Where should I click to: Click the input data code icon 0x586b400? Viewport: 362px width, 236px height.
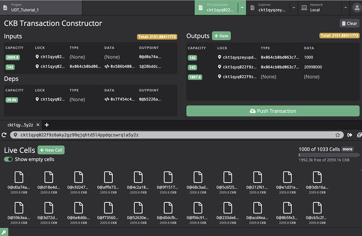107,67
